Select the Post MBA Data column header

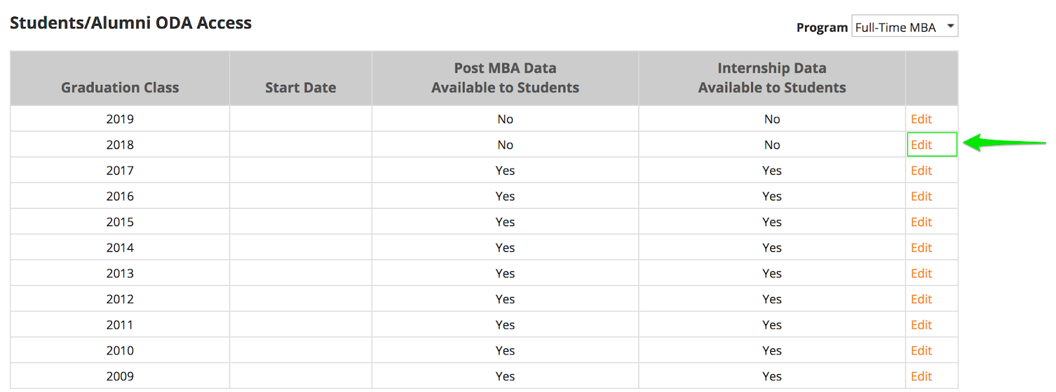coord(505,78)
